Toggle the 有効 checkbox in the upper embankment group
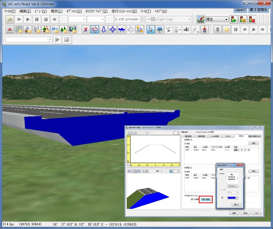Image resolution: width=273 pixels, height=229 pixels. point(186,144)
